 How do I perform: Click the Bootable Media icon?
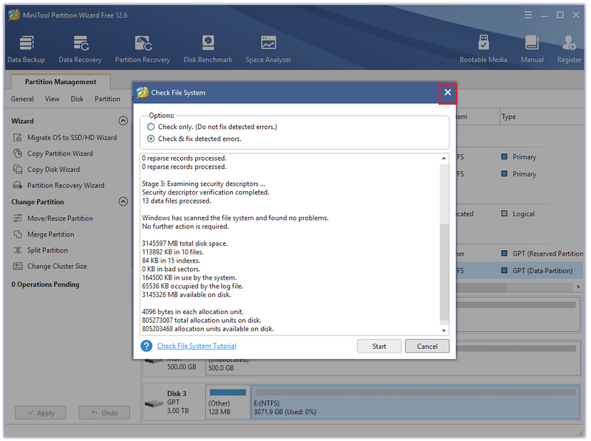point(483,49)
